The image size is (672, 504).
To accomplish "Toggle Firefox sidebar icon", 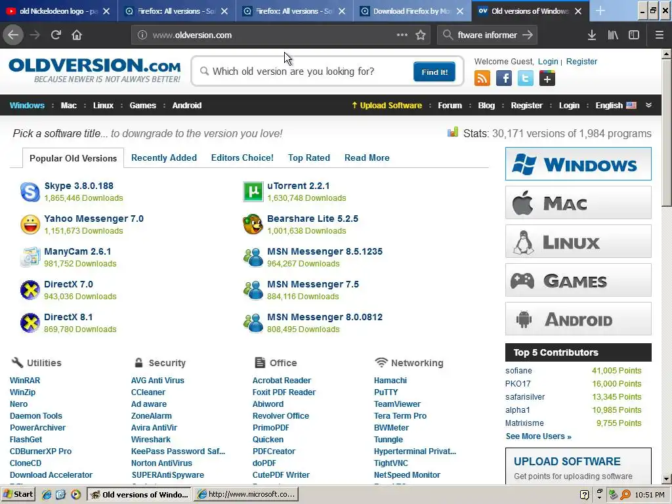I will tap(634, 35).
